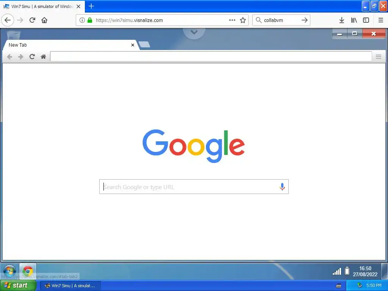Click the Firefox search magnifier icon
Image resolution: width=388 pixels, height=291 pixels.
tap(258, 20)
